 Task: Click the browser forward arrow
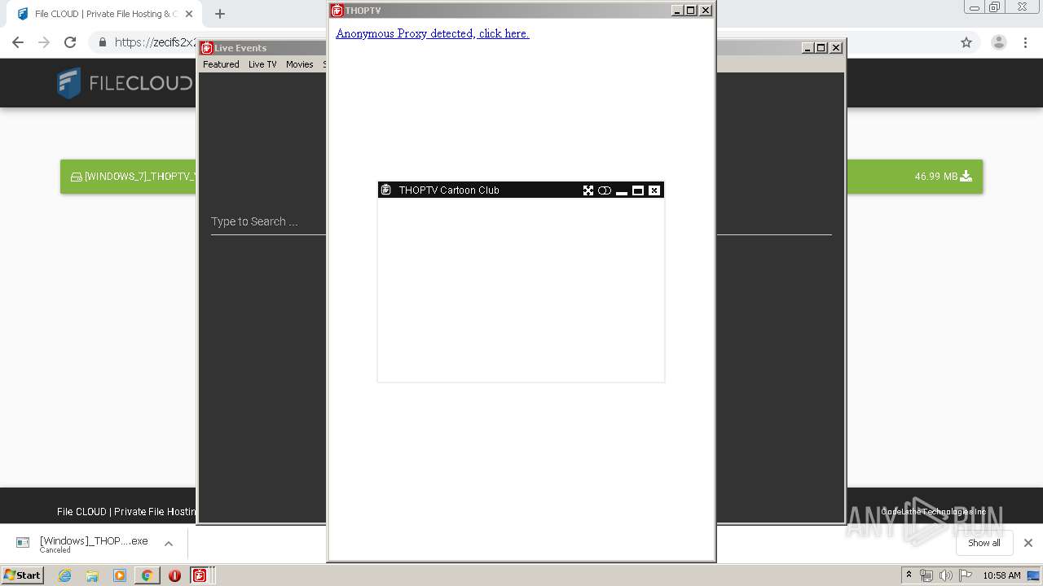44,42
